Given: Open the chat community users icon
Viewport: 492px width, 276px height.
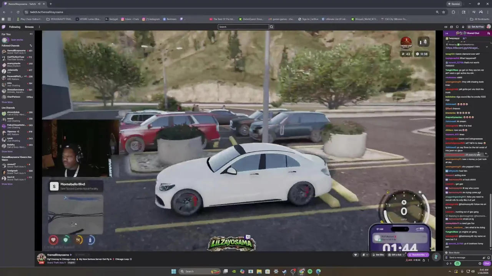Looking at the screenshot, I should (x=489, y=33).
